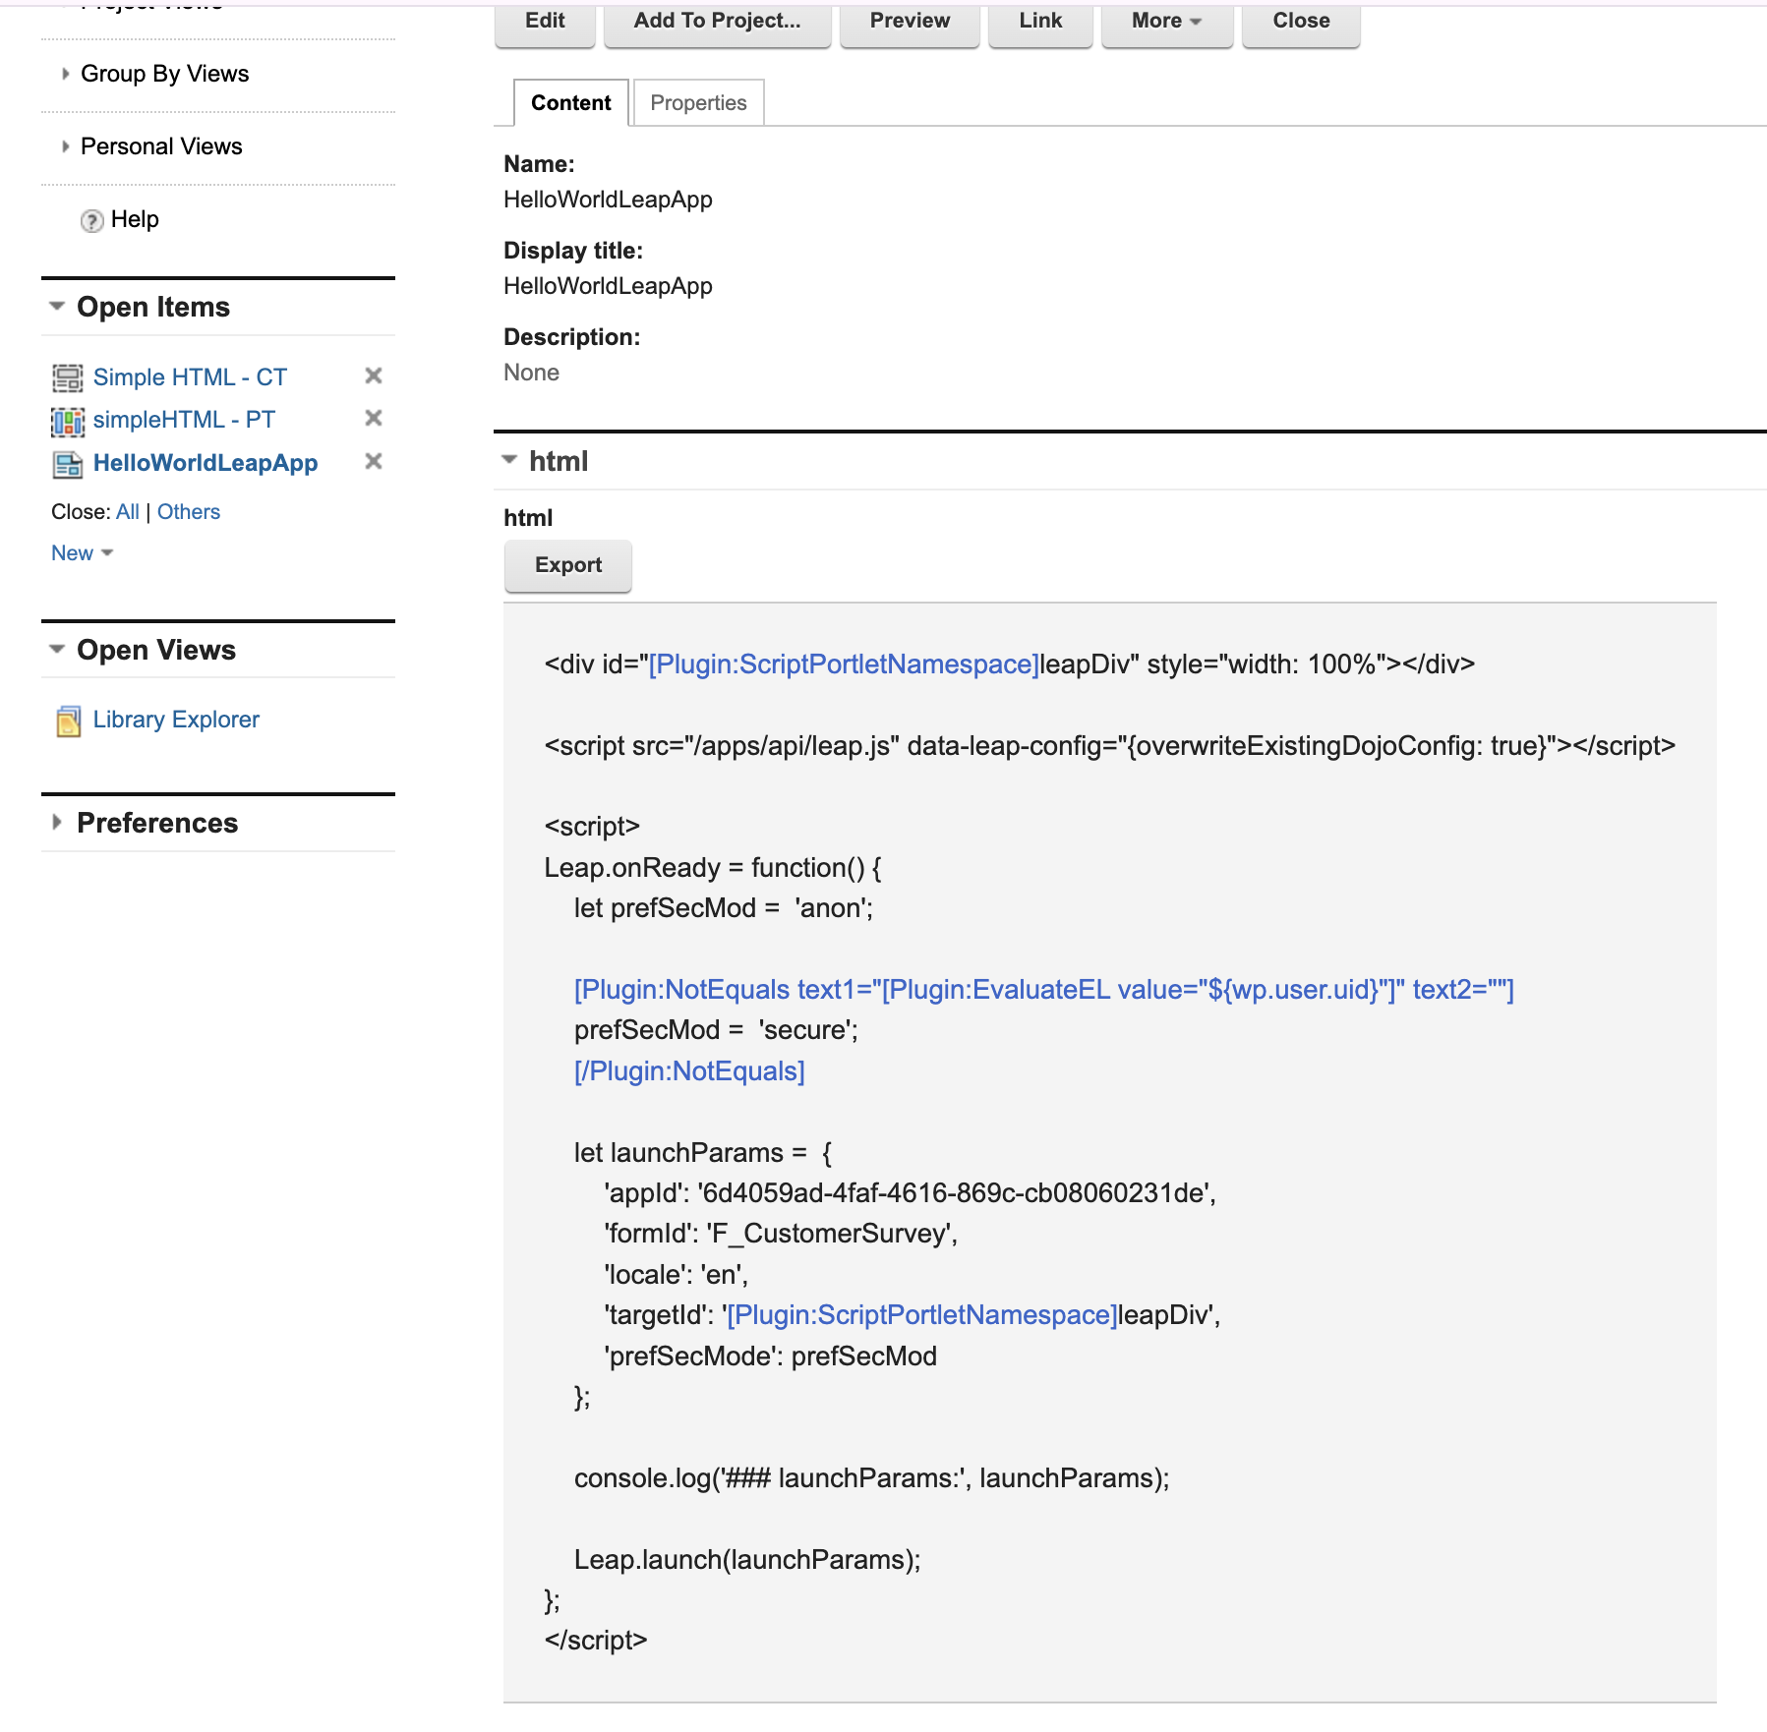
Task: Click the Close Others link
Action: click(x=189, y=512)
